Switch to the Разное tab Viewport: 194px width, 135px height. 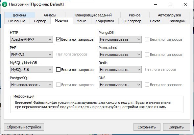(135, 15)
